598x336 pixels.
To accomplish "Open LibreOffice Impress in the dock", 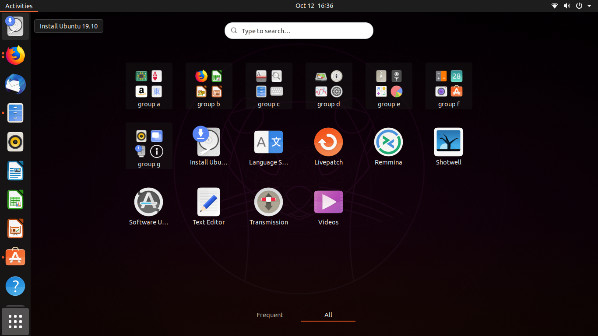I will coord(15,229).
